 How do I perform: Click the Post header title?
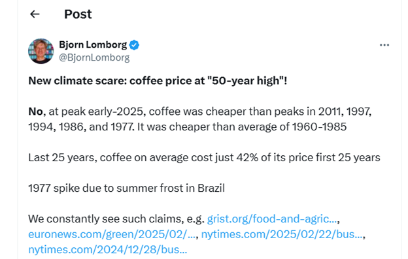click(78, 14)
